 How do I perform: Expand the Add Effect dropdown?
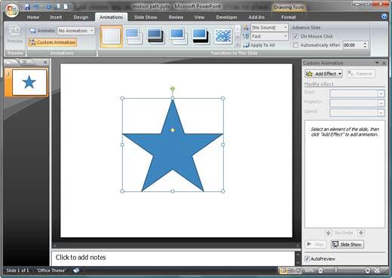340,74
